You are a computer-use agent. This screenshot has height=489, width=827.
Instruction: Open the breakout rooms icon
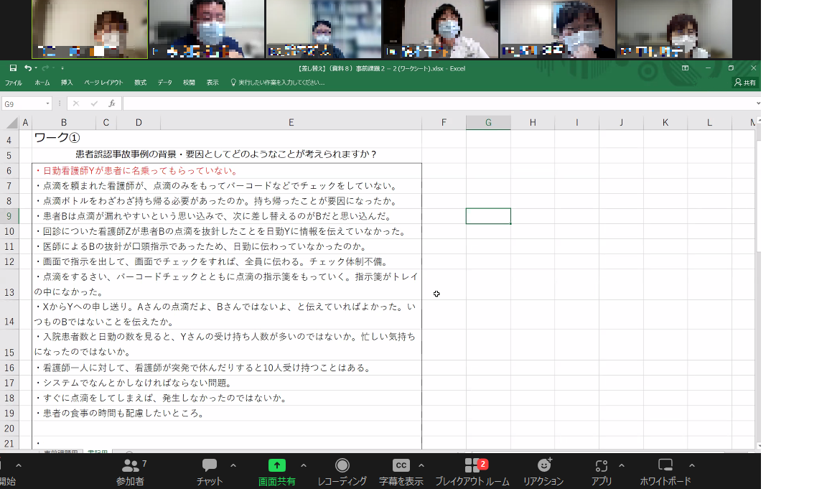(472, 466)
